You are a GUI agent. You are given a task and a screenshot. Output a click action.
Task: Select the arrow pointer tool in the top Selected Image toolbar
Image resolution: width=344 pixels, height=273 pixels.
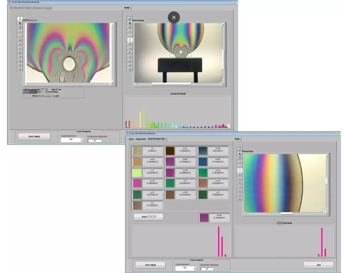pos(130,23)
